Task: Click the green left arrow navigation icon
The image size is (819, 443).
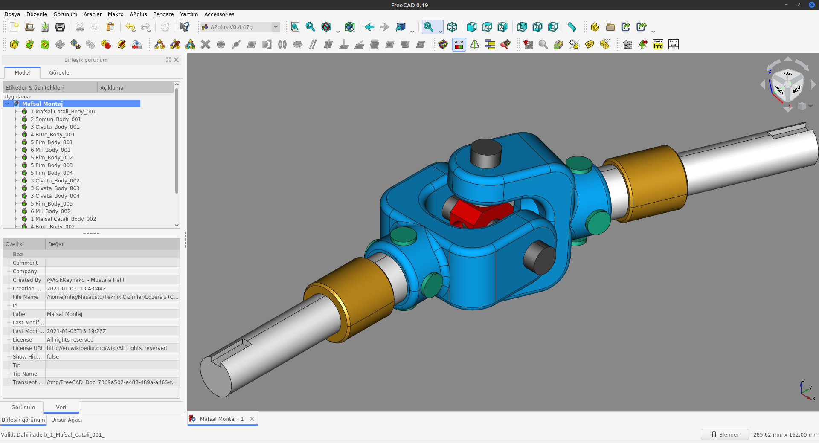Action: pyautogui.click(x=369, y=27)
